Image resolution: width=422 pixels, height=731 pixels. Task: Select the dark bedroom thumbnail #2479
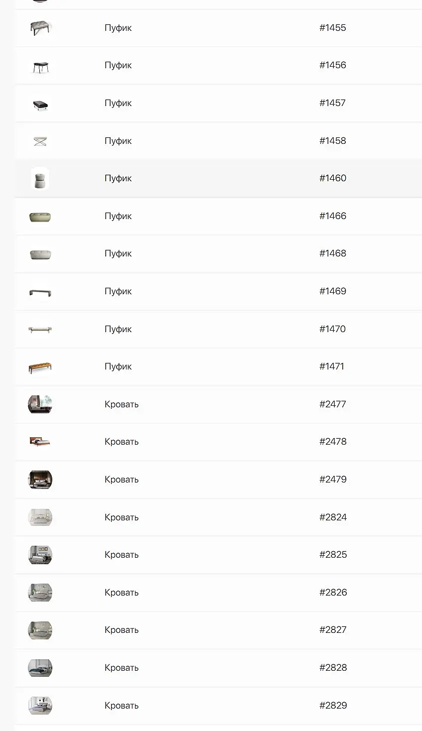pos(40,480)
